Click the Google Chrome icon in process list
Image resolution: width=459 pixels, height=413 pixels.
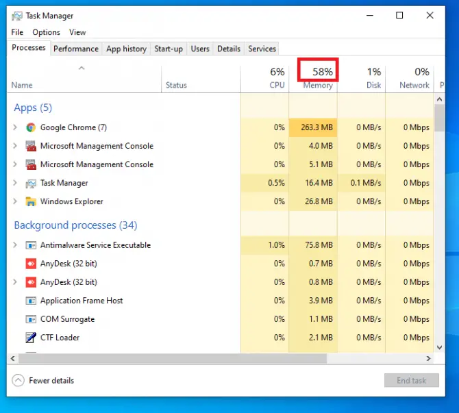31,127
